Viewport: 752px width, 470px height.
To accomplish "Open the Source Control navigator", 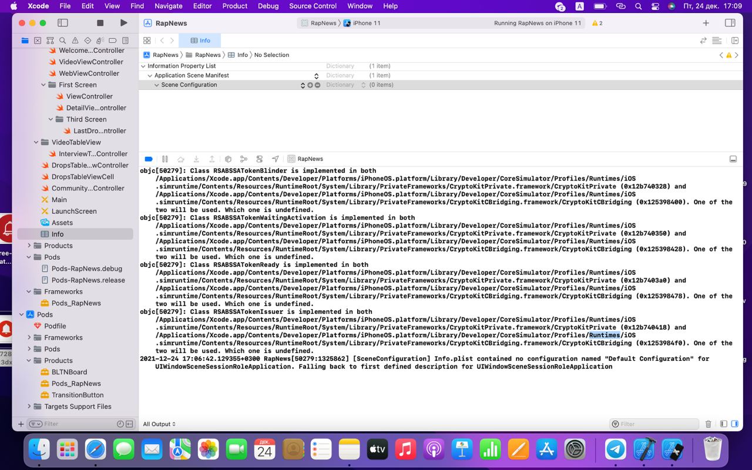I will click(38, 41).
